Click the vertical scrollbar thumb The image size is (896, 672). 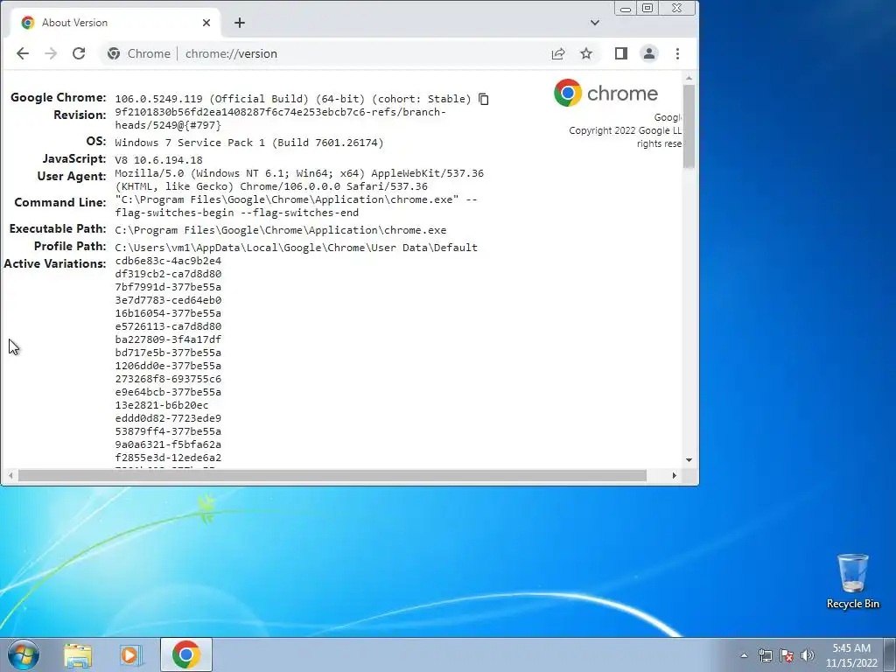689,126
